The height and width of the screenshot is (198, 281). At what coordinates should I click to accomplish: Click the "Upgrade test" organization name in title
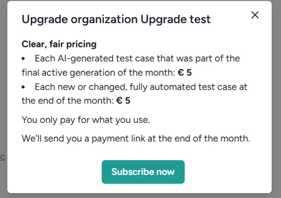pos(175,19)
